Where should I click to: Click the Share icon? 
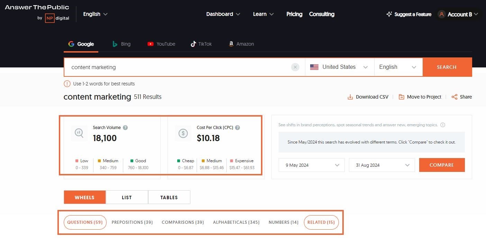pos(454,97)
